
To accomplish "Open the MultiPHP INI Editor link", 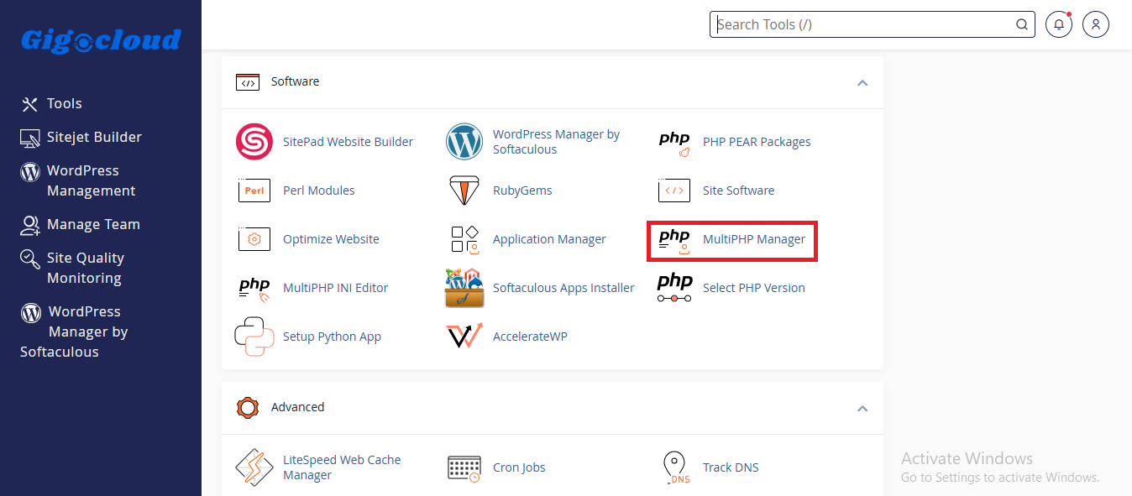I will click(335, 288).
